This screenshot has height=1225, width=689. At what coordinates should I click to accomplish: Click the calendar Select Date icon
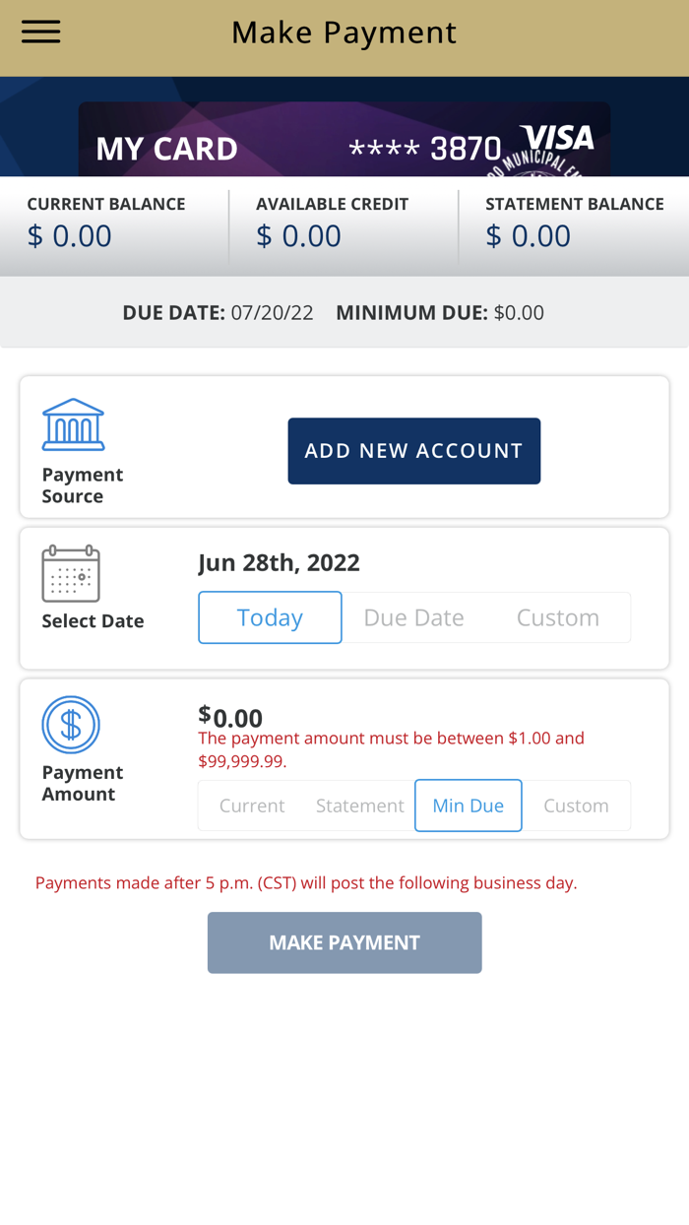(x=71, y=573)
